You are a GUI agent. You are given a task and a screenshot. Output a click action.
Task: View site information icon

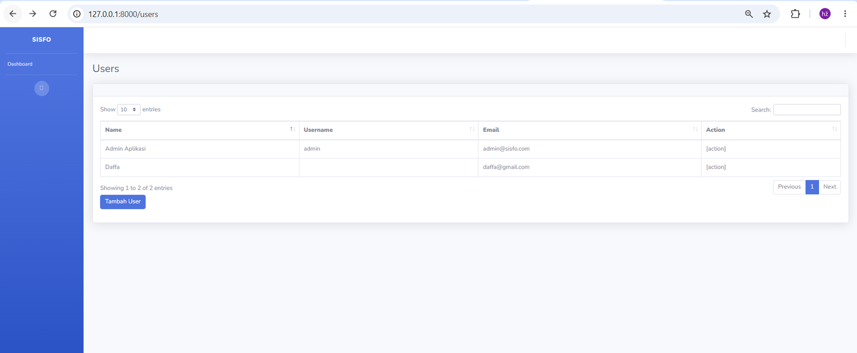tap(77, 14)
